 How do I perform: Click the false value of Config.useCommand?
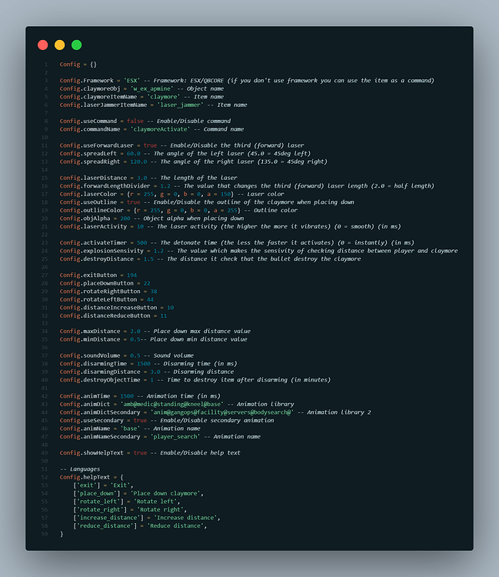coord(135,121)
